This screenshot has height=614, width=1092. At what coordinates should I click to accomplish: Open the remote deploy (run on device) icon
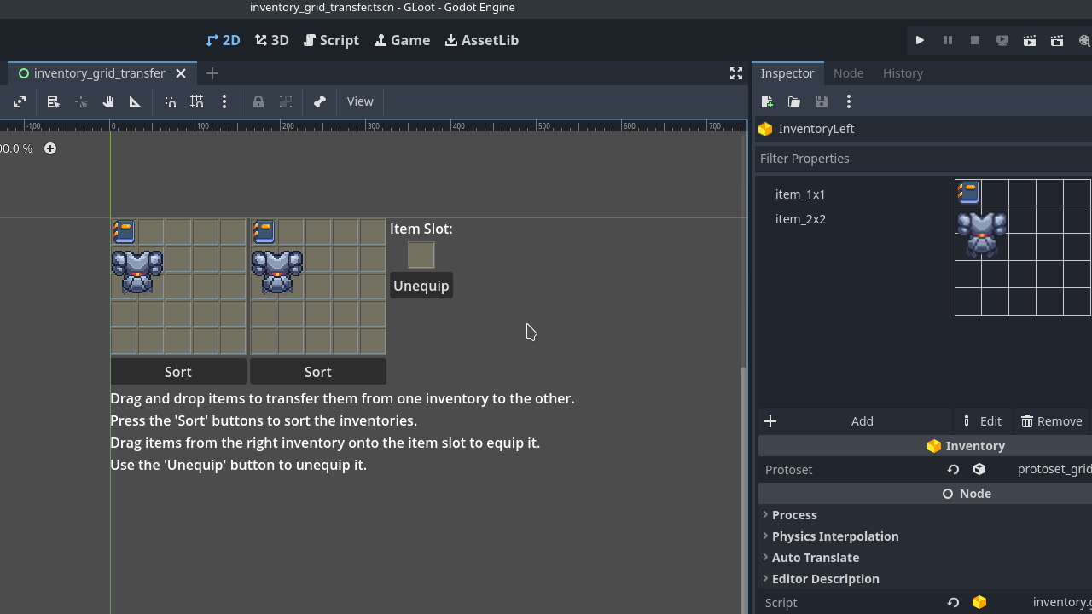(1002, 40)
